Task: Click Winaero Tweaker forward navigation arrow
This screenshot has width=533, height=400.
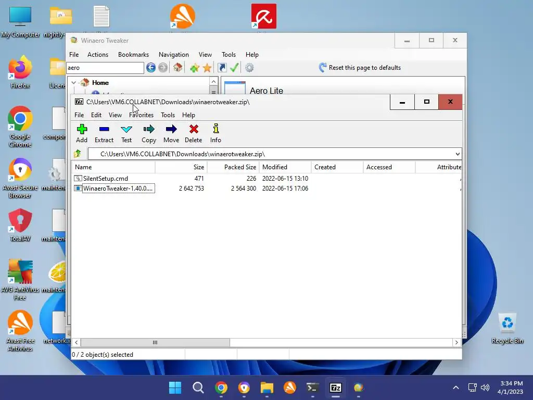Action: click(x=163, y=68)
